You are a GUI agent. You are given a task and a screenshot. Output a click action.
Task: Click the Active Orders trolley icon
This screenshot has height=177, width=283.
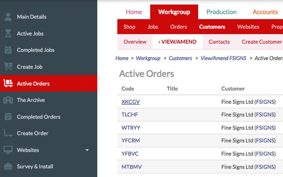click(x=8, y=83)
